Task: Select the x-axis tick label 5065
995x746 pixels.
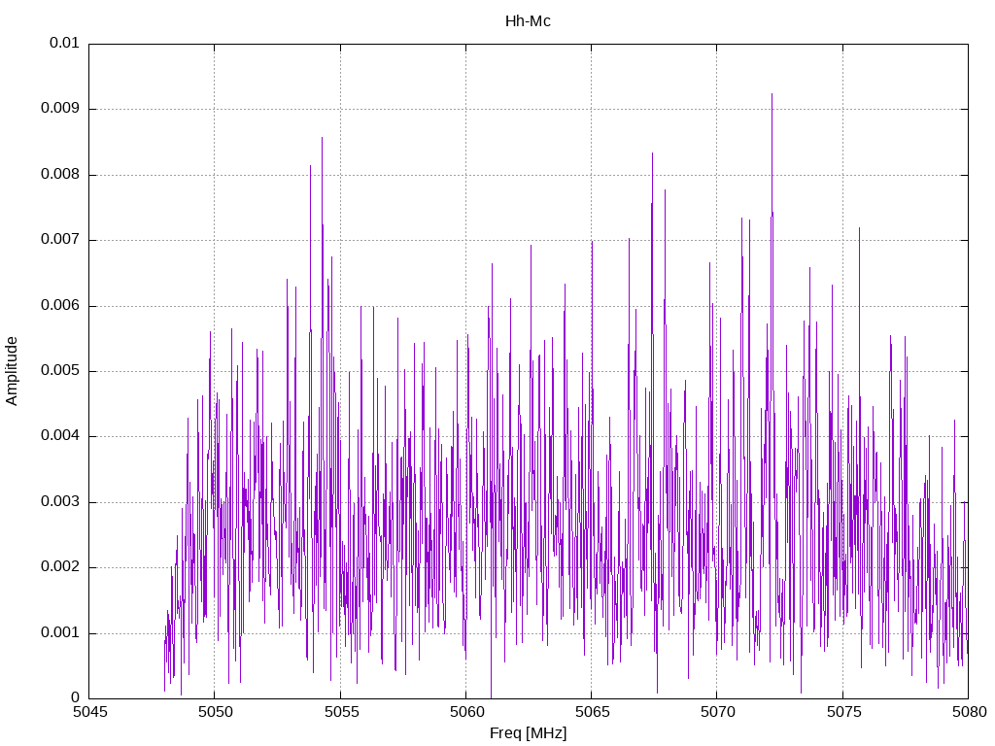Action: tap(592, 712)
